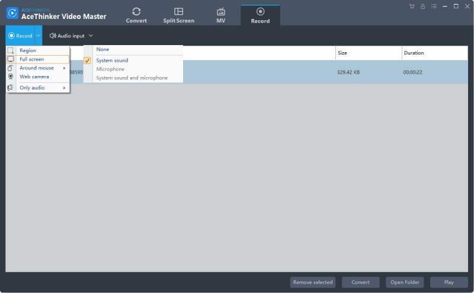The width and height of the screenshot is (474, 293).
Task: Click the Only audio speaker icon
Action: [11, 88]
